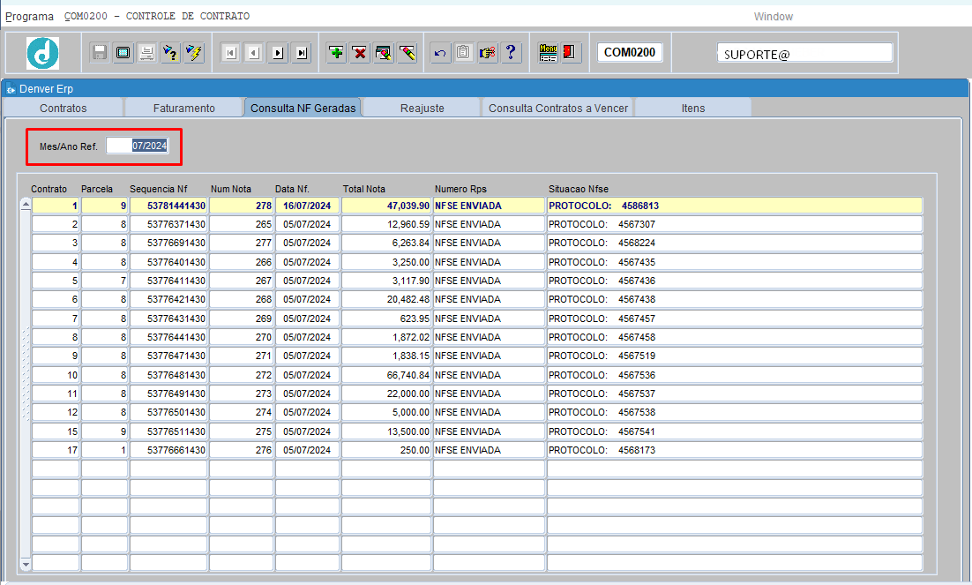Open the Consulta Contratos a Vencer tab
The height and width of the screenshot is (585, 972).
point(557,108)
